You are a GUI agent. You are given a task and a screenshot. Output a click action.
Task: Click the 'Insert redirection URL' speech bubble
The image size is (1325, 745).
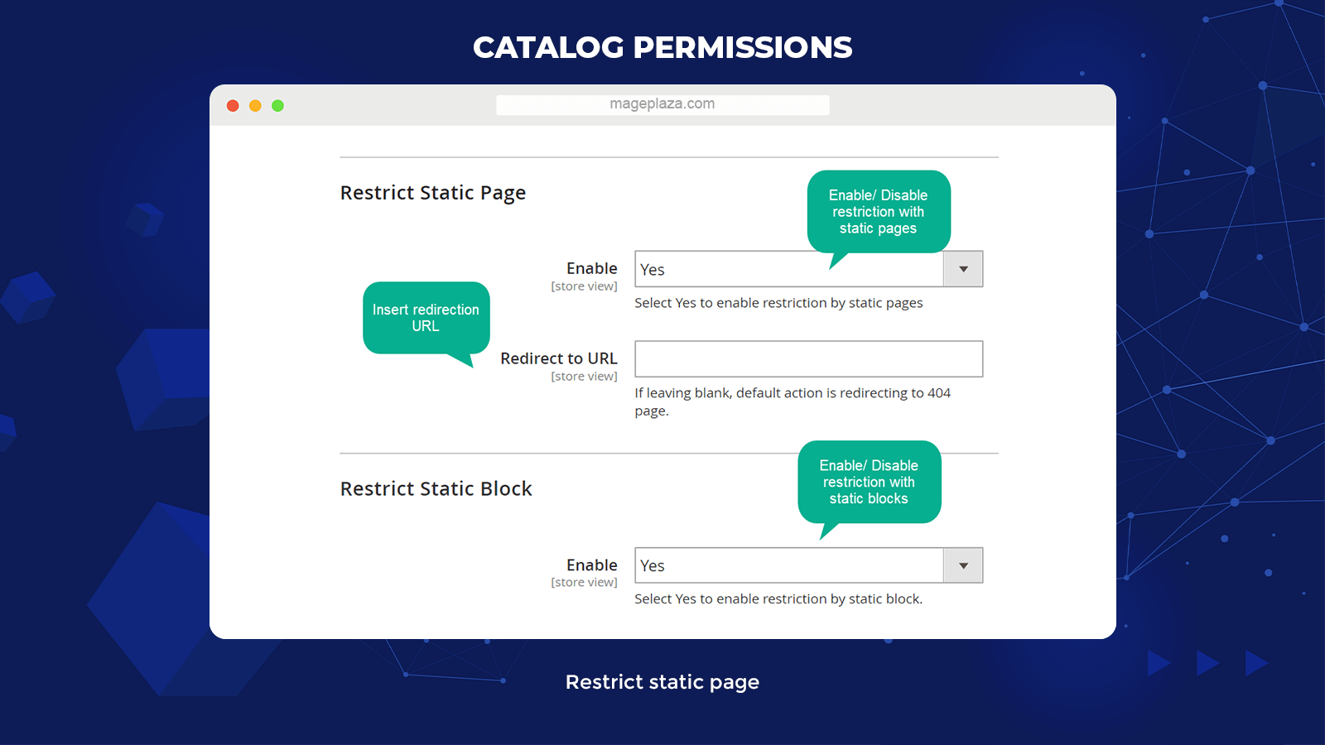[x=426, y=318]
